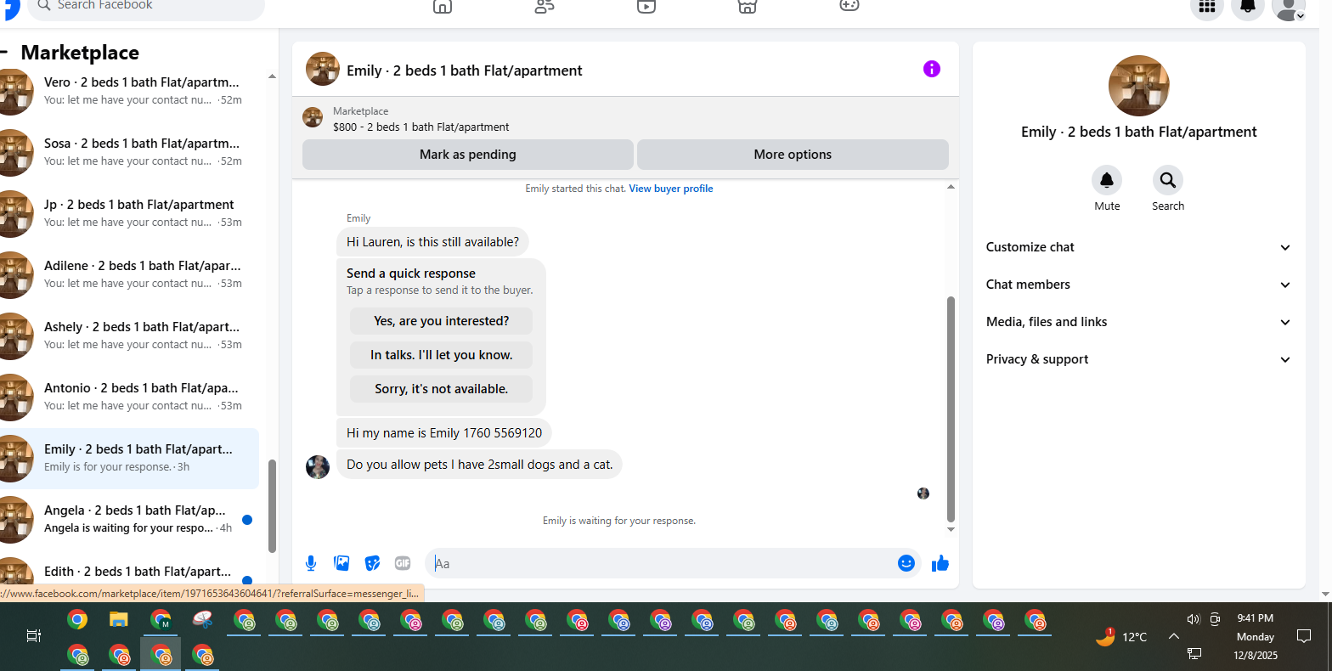Open Jp's apartment conversation

pyautogui.click(x=129, y=213)
